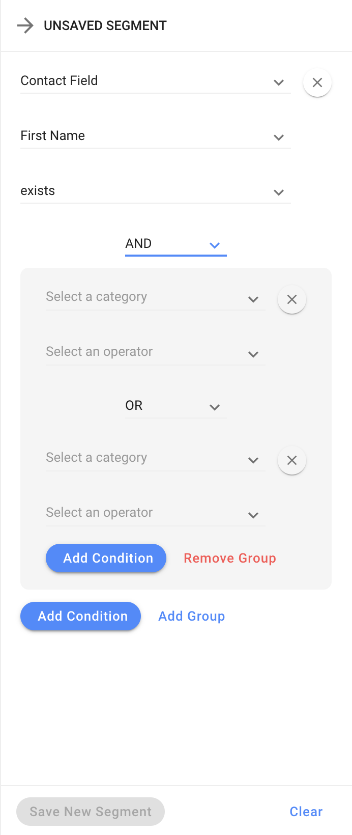Image resolution: width=352 pixels, height=835 pixels.
Task: Open first Select an operator dropdown
Action: click(x=155, y=352)
